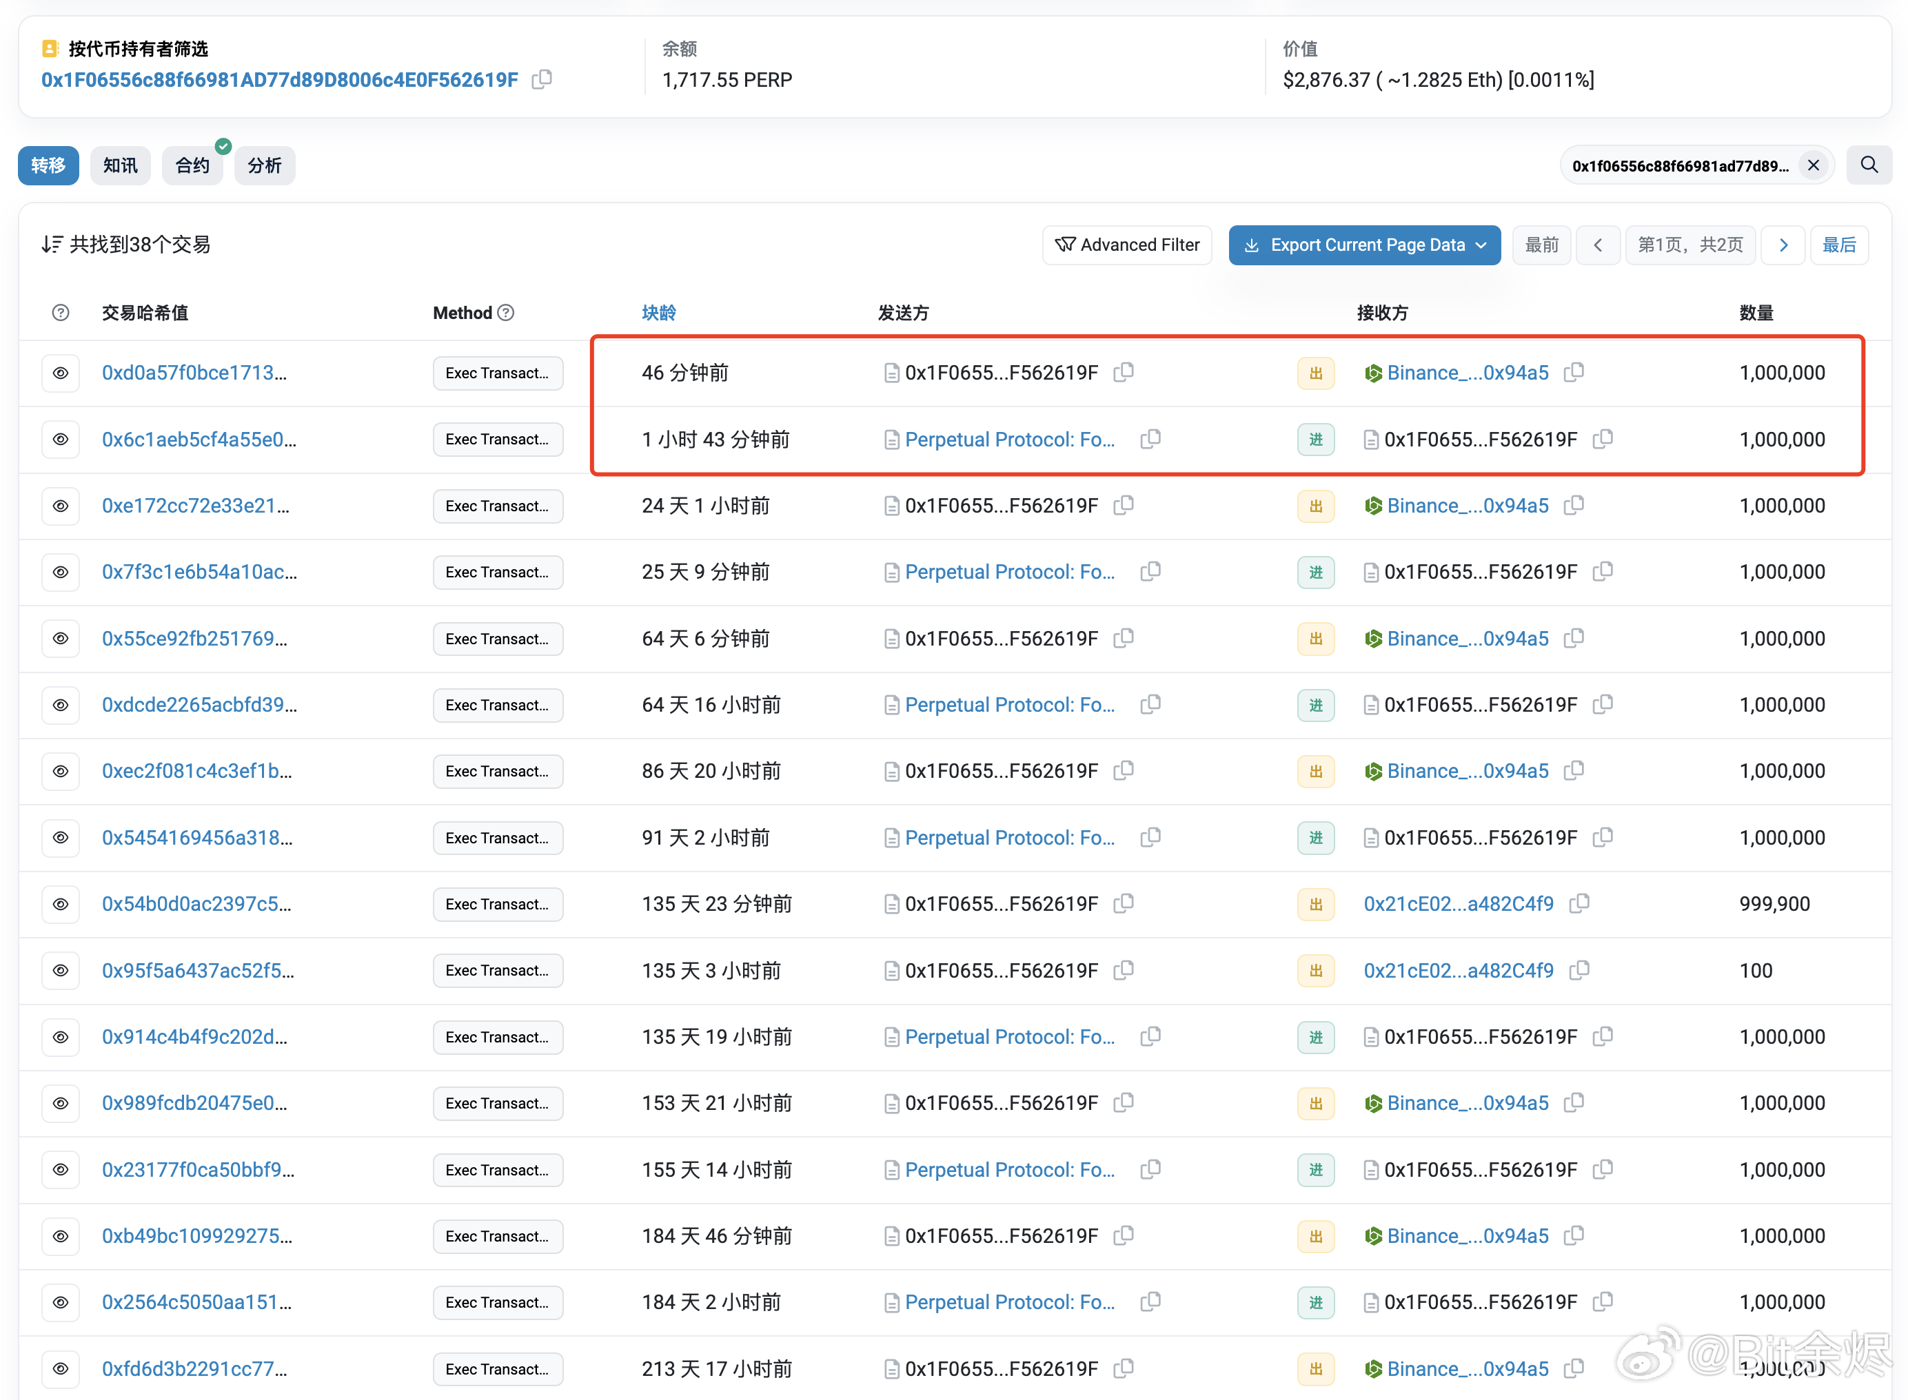Viewport: 1908px width, 1400px height.
Task: Copy Binance receiver in 64 天 6 分钟前 row
Action: point(1573,638)
